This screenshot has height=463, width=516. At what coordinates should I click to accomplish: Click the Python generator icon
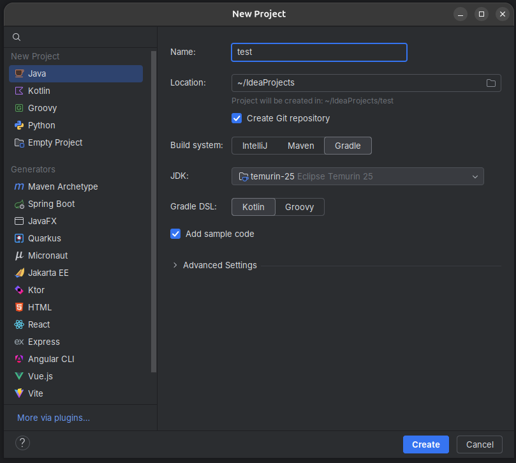(x=19, y=125)
